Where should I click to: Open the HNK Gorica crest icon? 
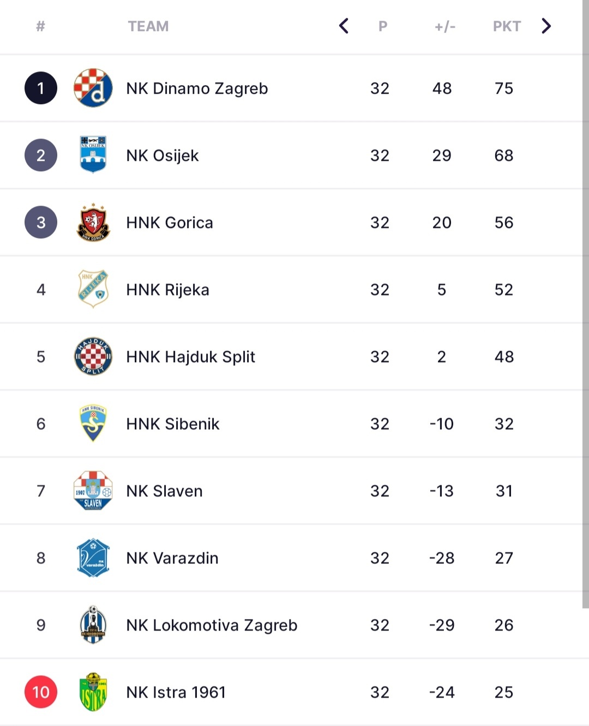point(93,222)
